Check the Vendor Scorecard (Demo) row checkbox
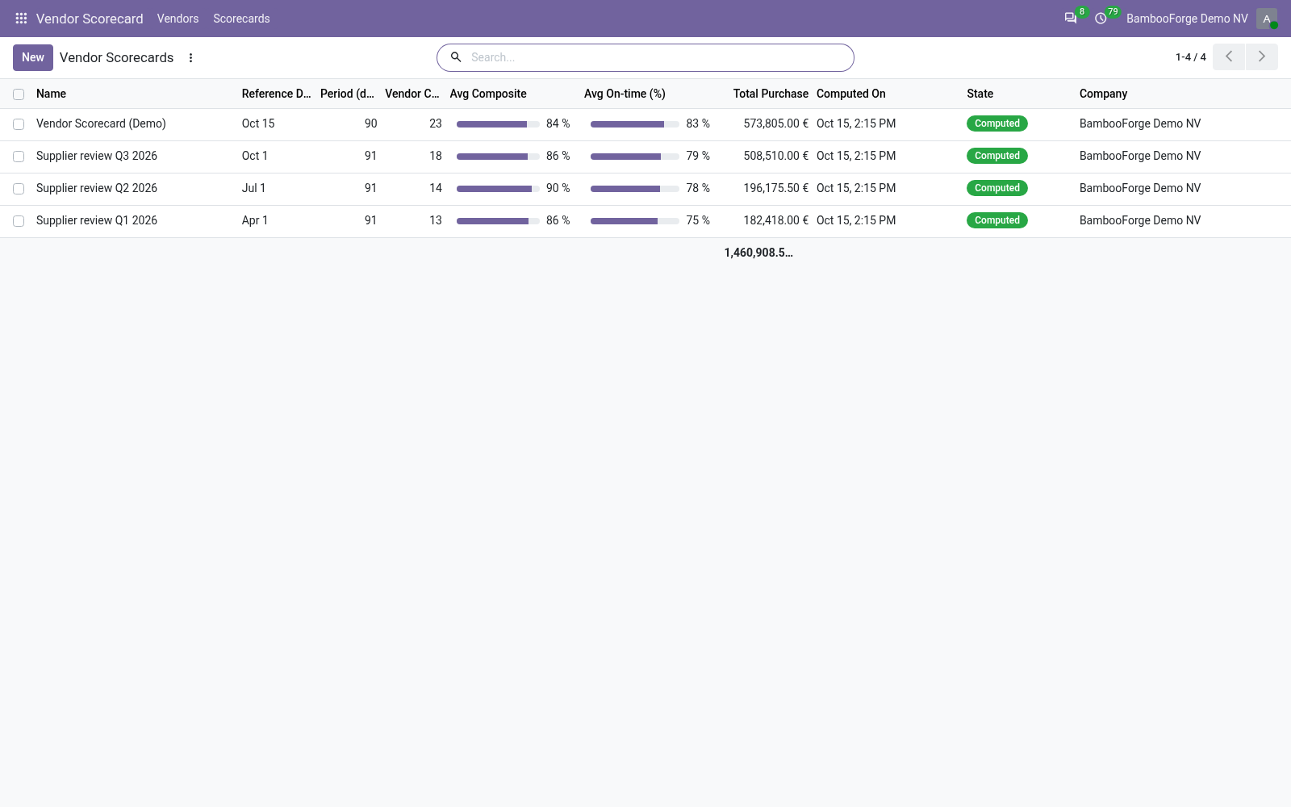1291x807 pixels. tap(19, 124)
